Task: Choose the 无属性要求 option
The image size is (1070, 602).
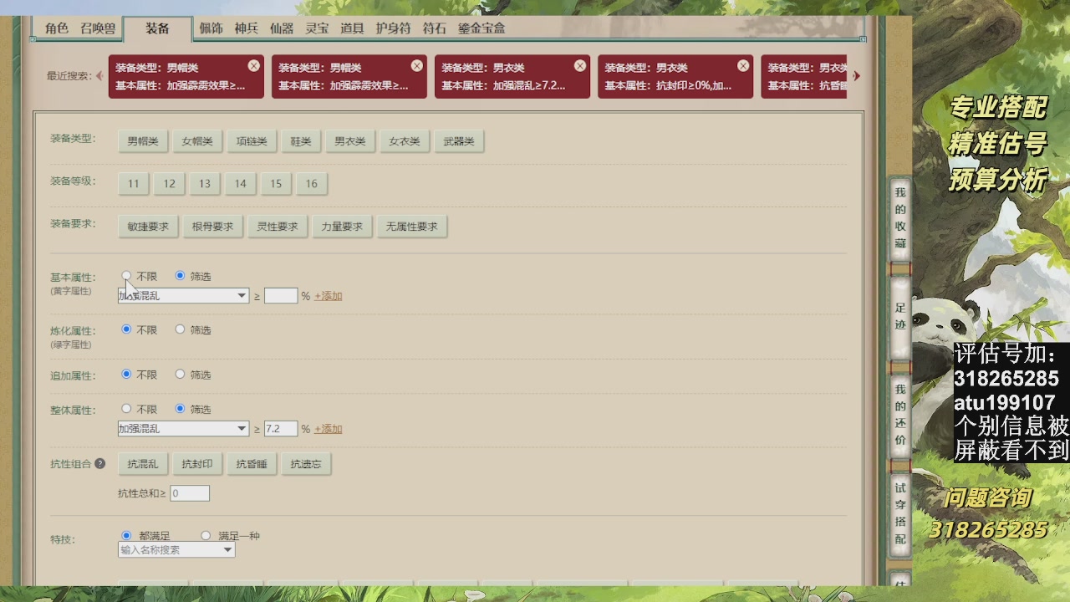Action: 412,227
